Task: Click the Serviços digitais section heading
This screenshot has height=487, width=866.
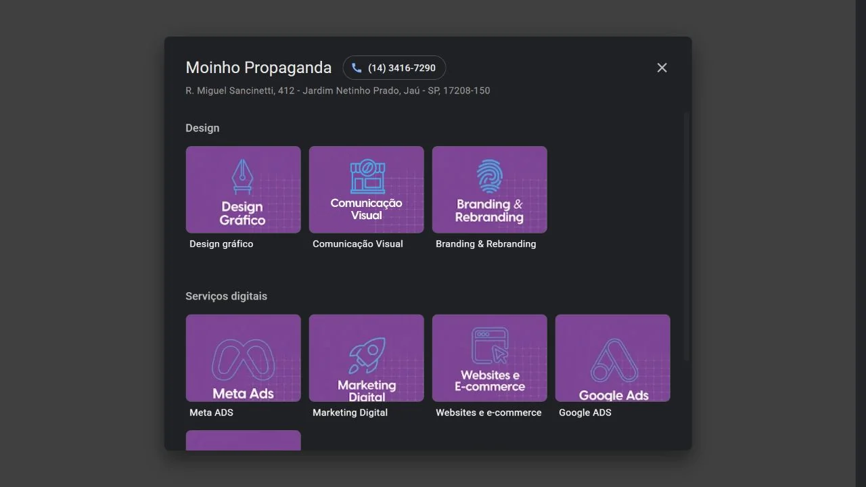Action: (226, 296)
